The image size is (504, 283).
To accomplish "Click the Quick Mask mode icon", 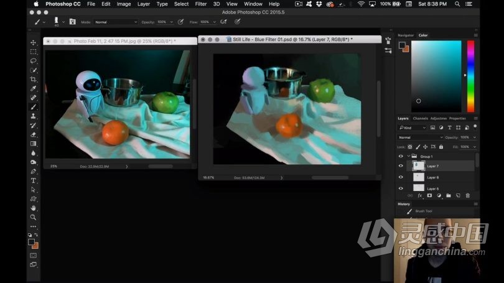I will [33, 256].
